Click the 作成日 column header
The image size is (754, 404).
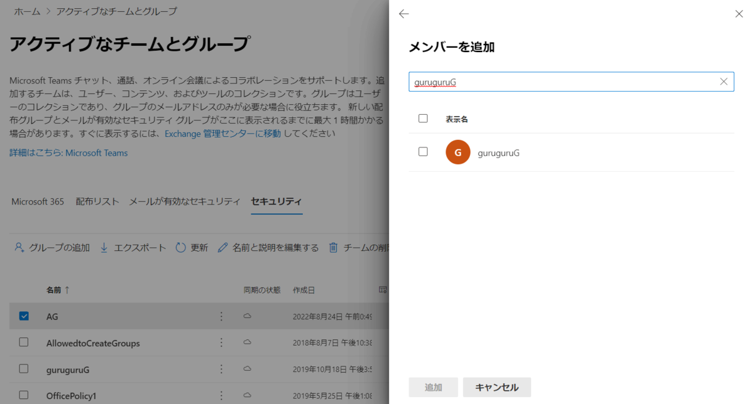point(303,290)
